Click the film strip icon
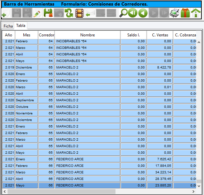204x195 pixels. tap(79, 13)
